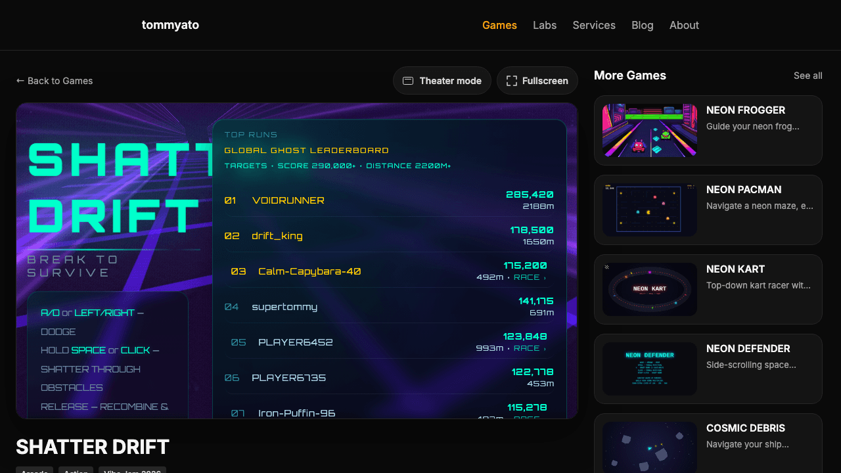Click the Fullscreen corners icon
Image resolution: width=841 pixels, height=473 pixels.
tap(512, 81)
